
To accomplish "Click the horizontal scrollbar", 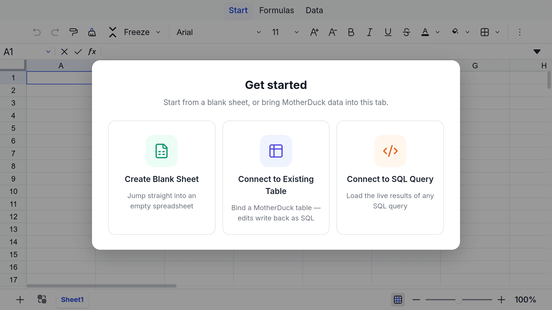I will 101,286.
